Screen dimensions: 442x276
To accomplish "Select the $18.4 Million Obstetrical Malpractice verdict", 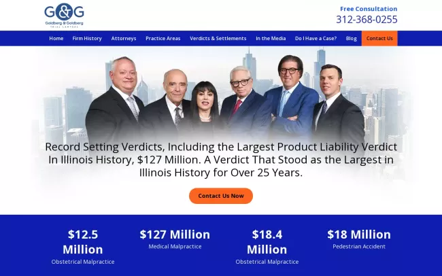I will tap(267, 247).
